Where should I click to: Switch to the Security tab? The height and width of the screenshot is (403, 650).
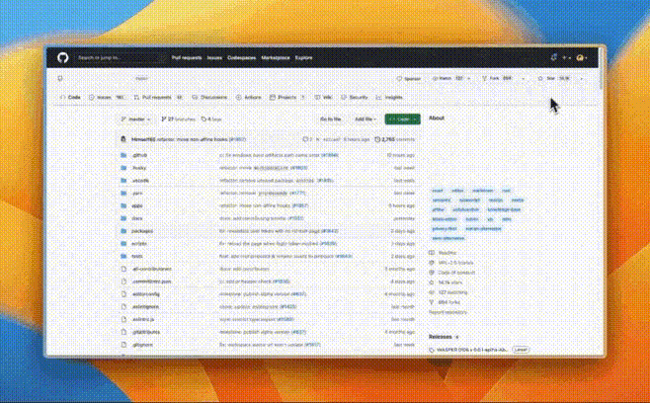pyautogui.click(x=355, y=98)
